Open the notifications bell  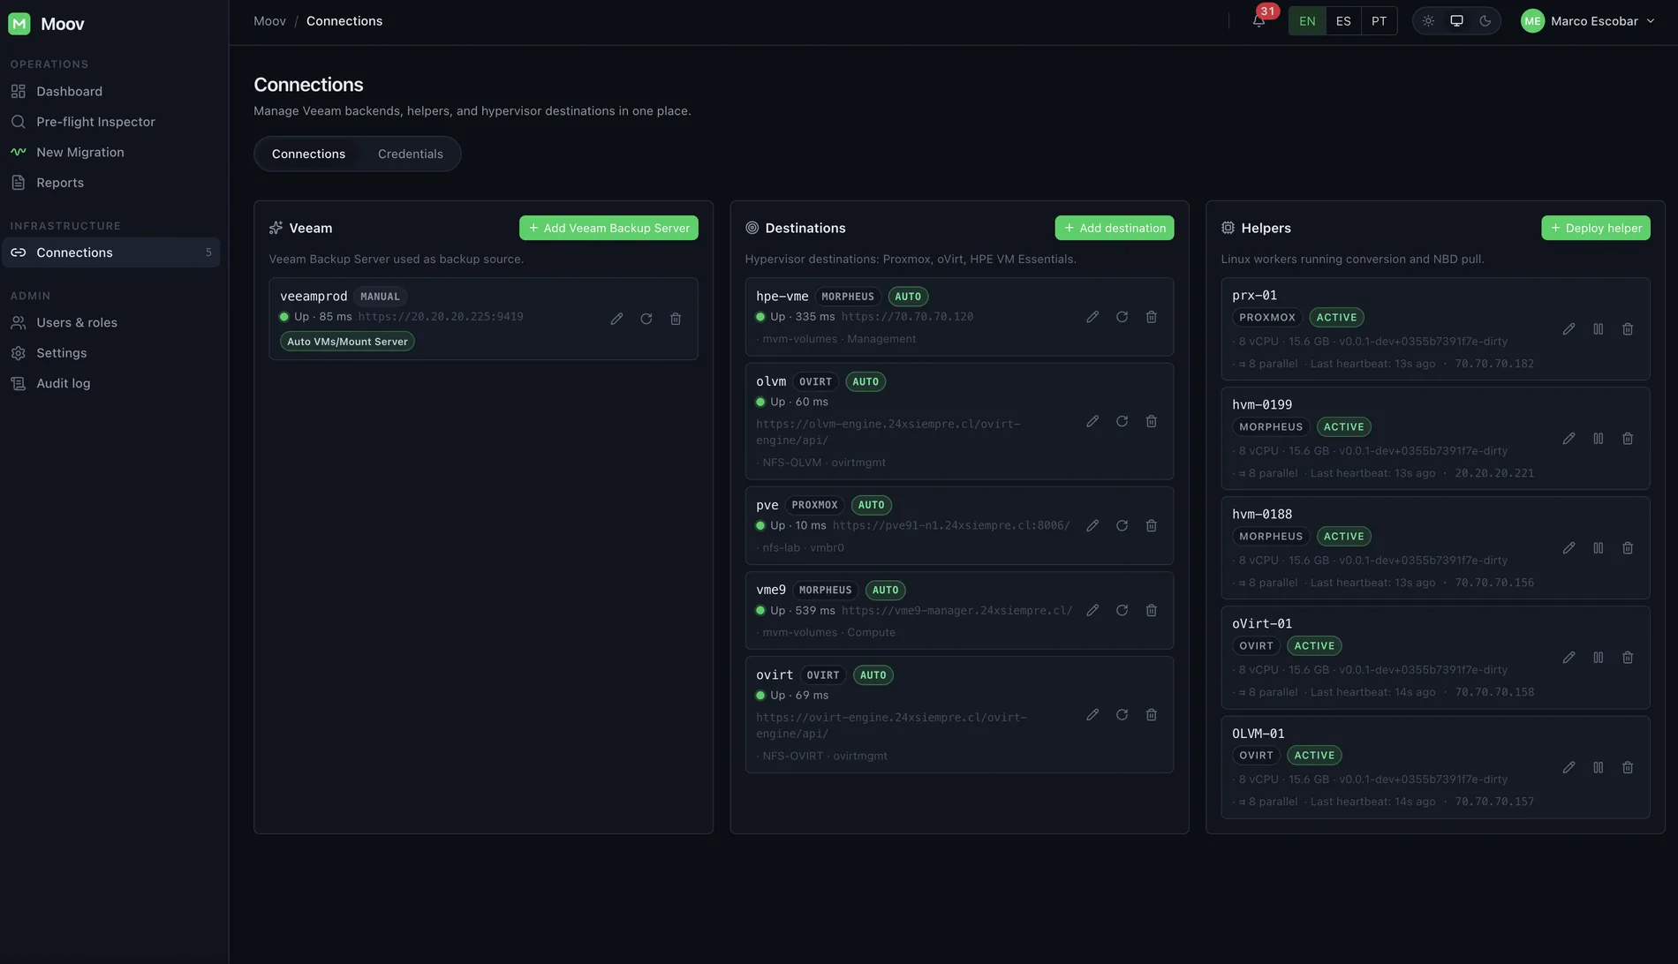(1258, 21)
